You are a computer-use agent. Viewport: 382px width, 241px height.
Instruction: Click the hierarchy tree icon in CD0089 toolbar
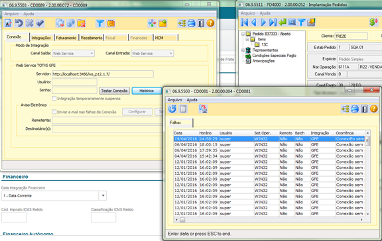[x=182, y=23]
